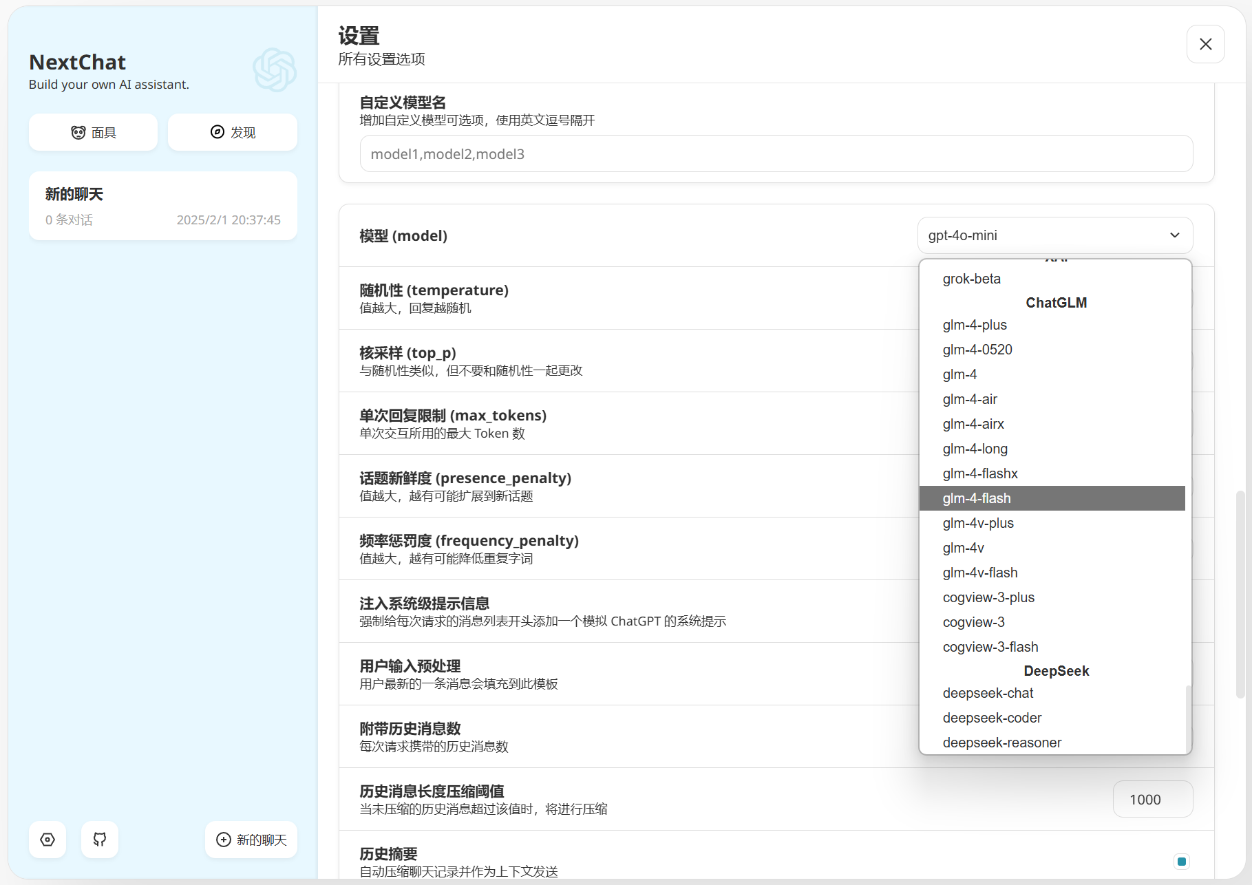Click the compass icon on 发现 button
1252x885 pixels.
217,132
